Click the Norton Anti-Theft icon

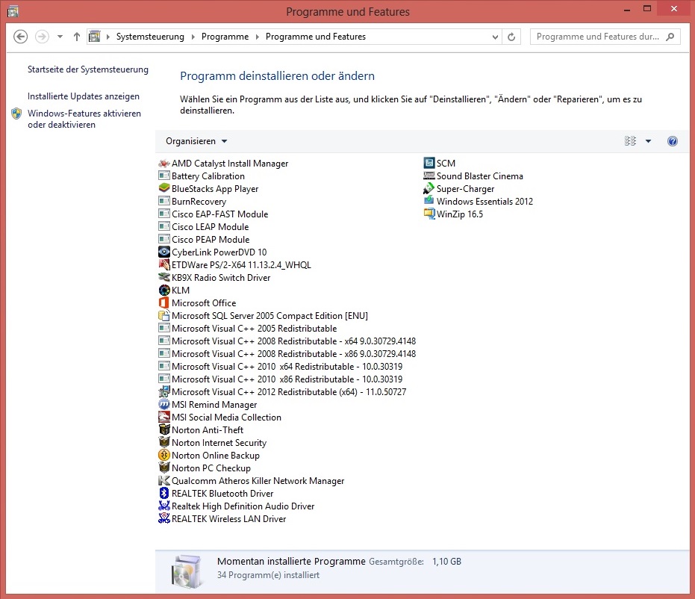(164, 429)
